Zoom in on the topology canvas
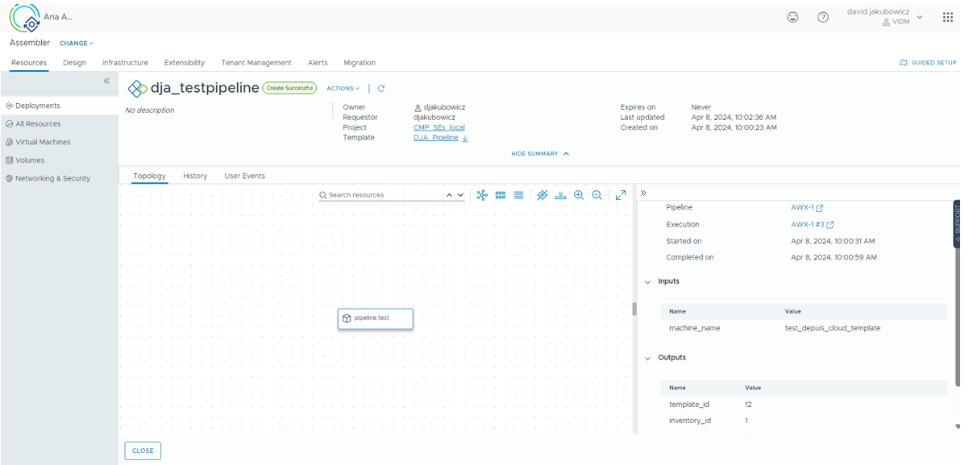 (579, 195)
